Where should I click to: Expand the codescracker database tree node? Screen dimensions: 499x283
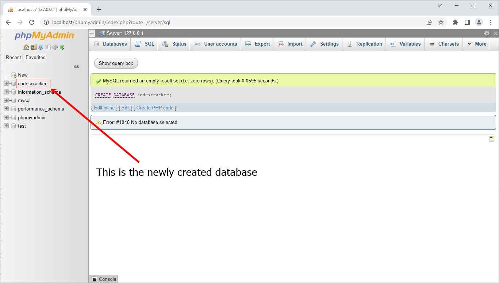pos(5,84)
